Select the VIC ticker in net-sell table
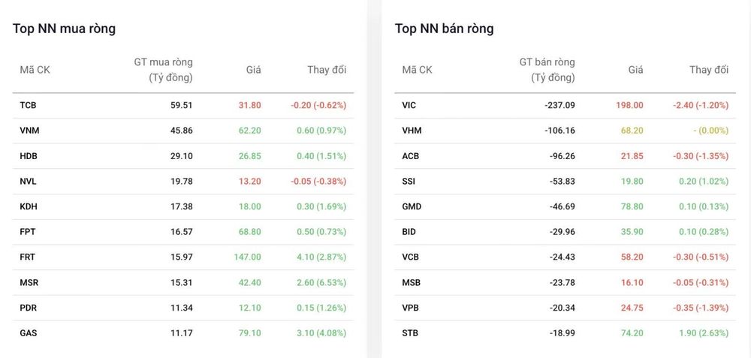The width and height of the screenshot is (751, 358). click(409, 105)
